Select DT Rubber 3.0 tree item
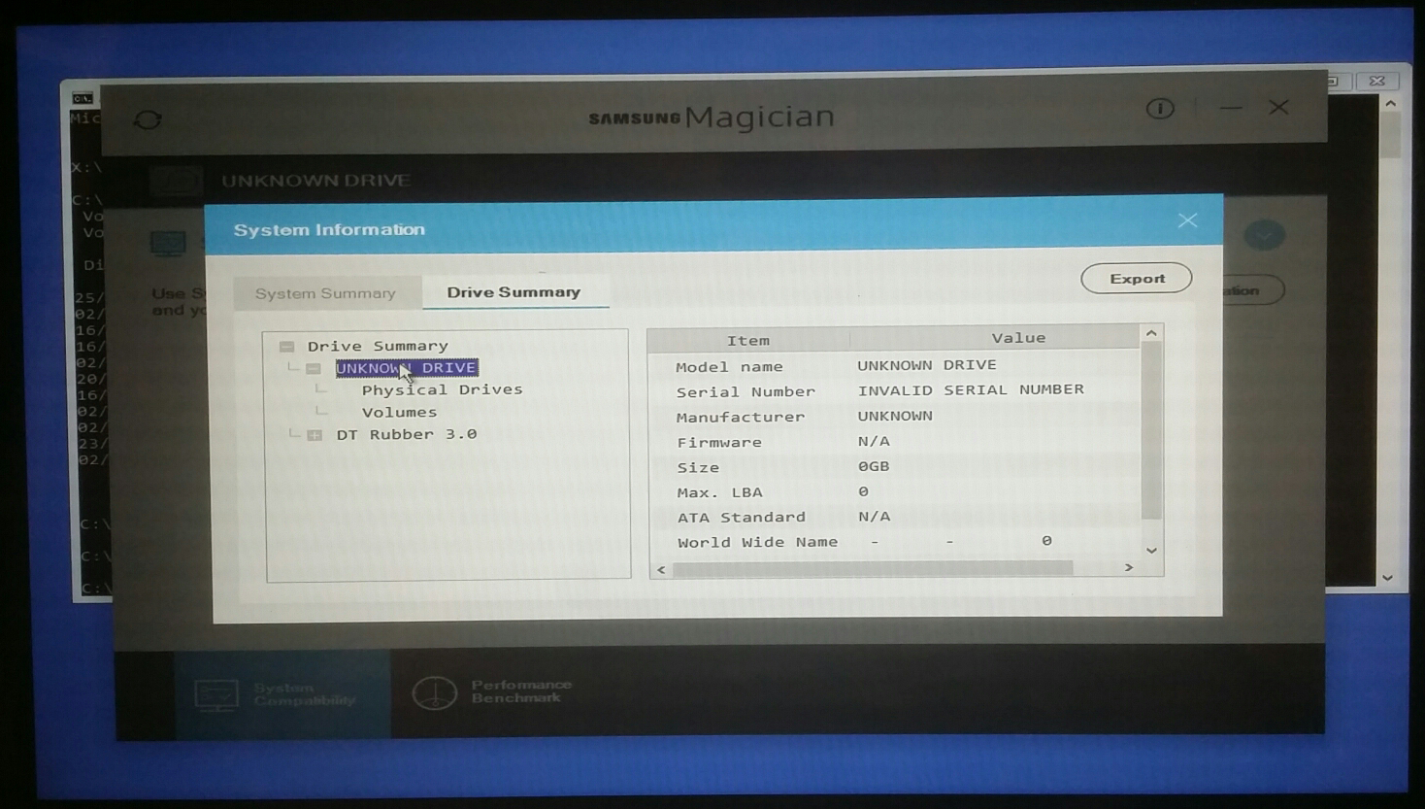 [407, 434]
